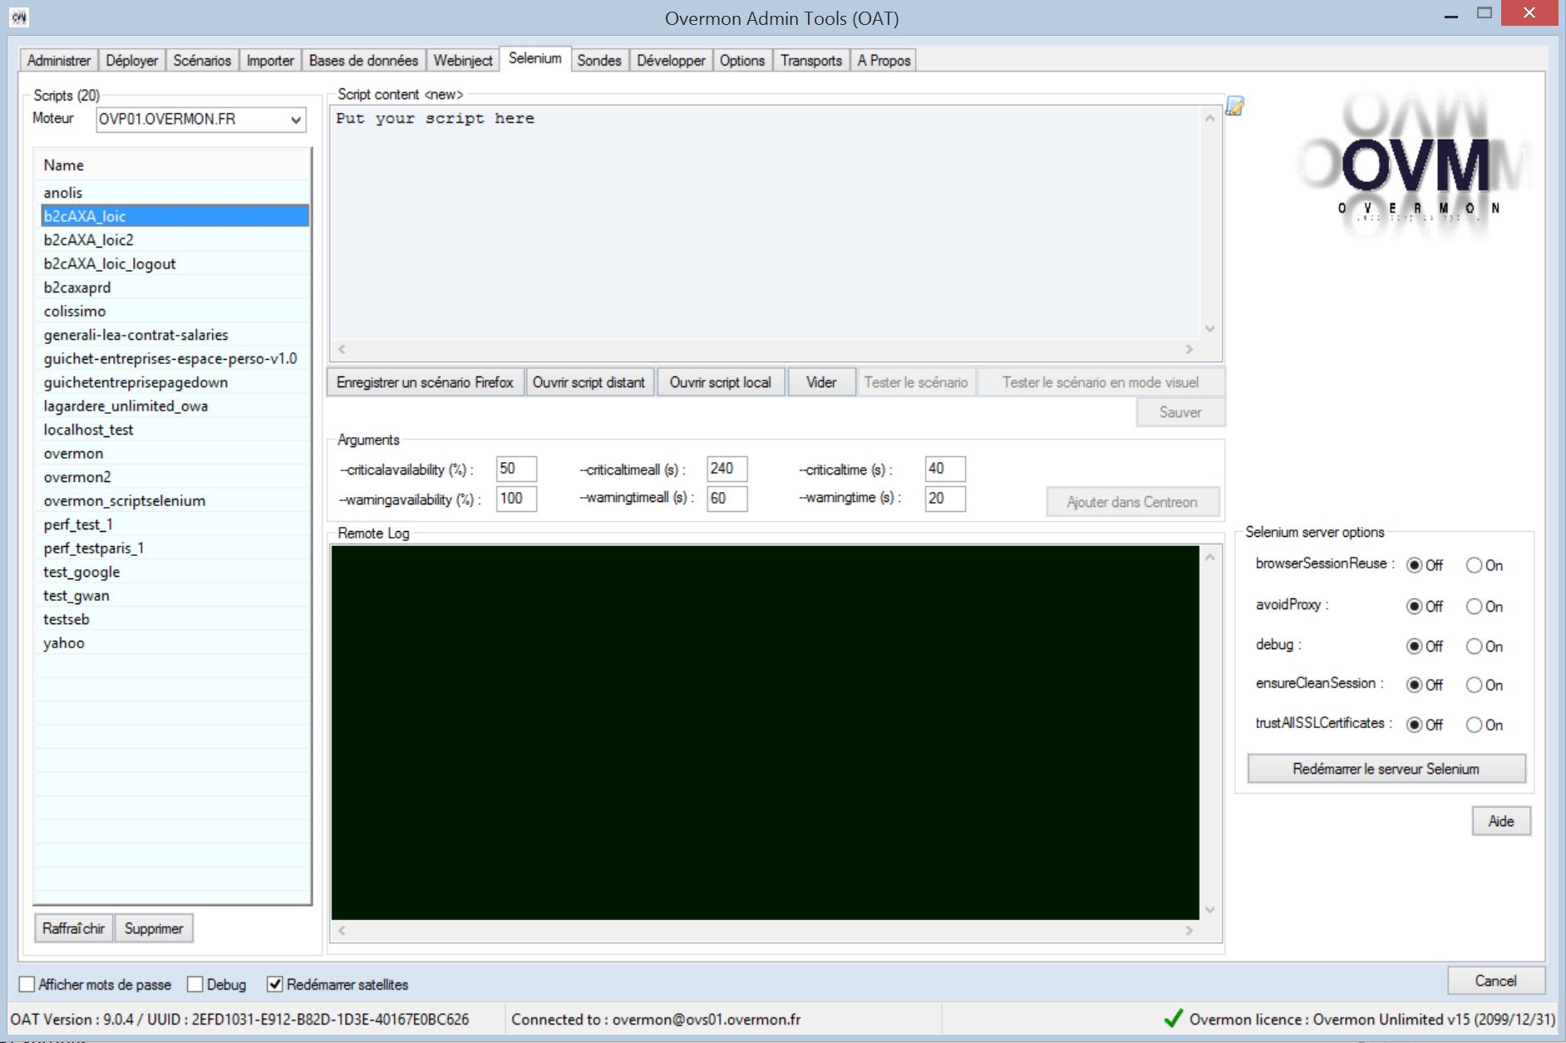Click the Cancel button
The height and width of the screenshot is (1043, 1566).
click(1495, 981)
